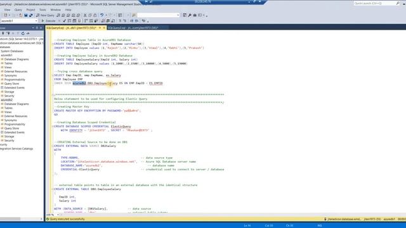Open the Window menu
406x228 pixels.
(55, 9)
